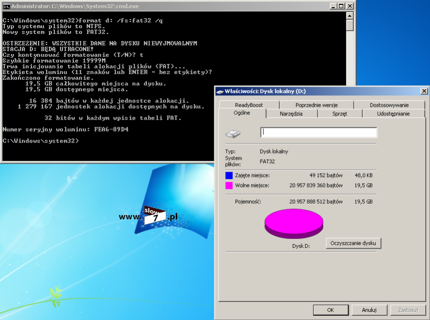Click the '48,0 KB' used size value

pyautogui.click(x=364, y=175)
